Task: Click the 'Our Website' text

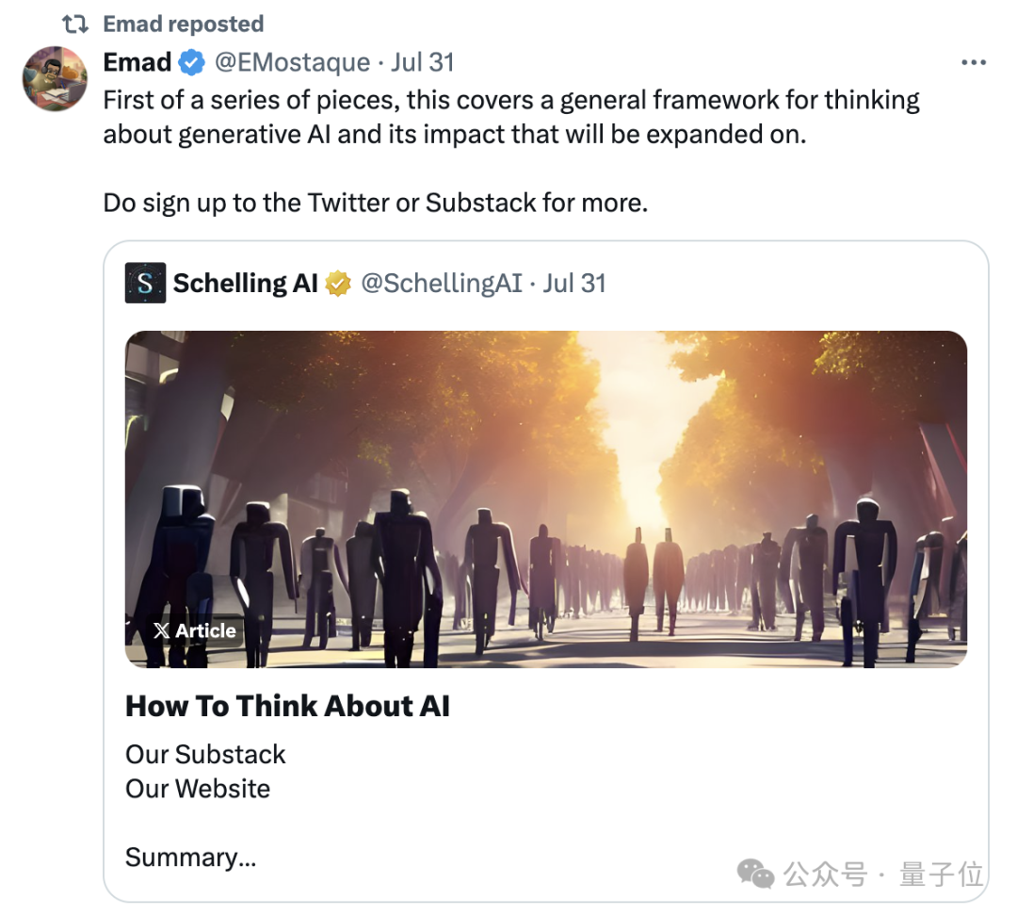Action: (x=198, y=789)
